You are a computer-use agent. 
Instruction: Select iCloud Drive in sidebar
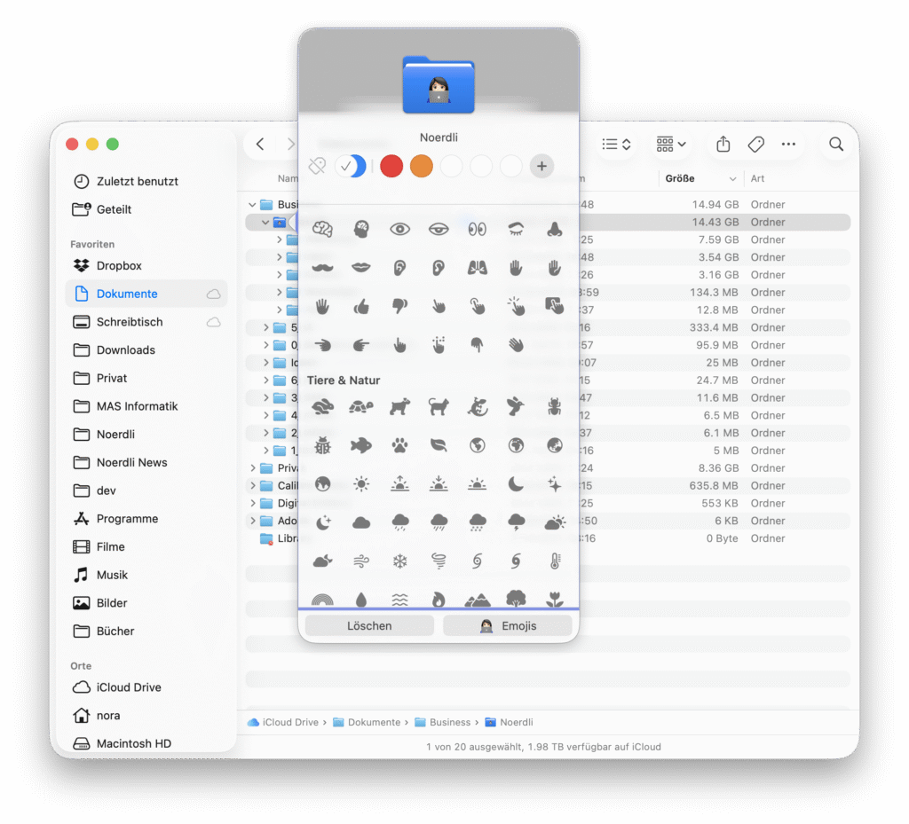pos(129,687)
